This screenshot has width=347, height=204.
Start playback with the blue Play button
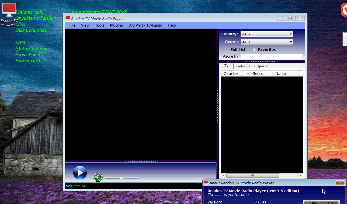[80, 173]
